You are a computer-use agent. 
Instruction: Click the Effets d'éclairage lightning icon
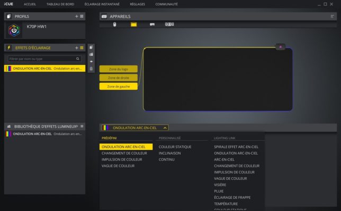[x=9, y=47]
